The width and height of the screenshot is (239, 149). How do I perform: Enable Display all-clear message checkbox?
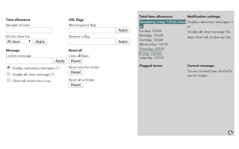pos(8,74)
